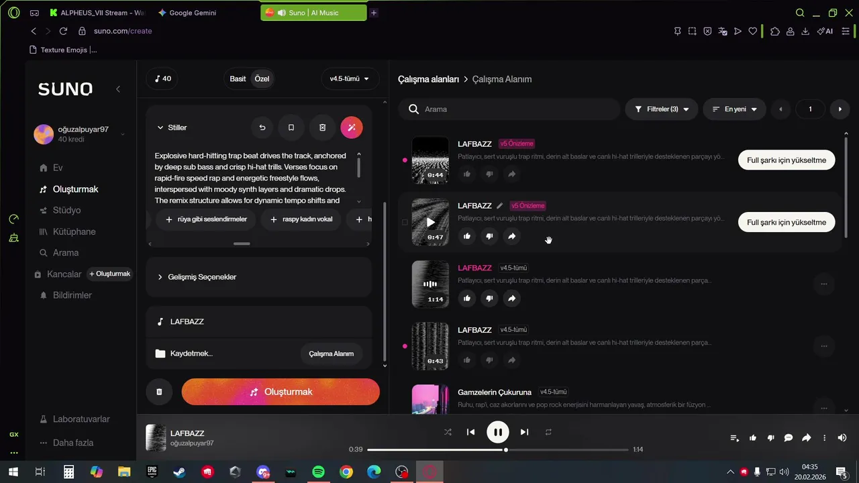
Task: Choose the Çalışma Alanım save location
Action: pyautogui.click(x=331, y=354)
